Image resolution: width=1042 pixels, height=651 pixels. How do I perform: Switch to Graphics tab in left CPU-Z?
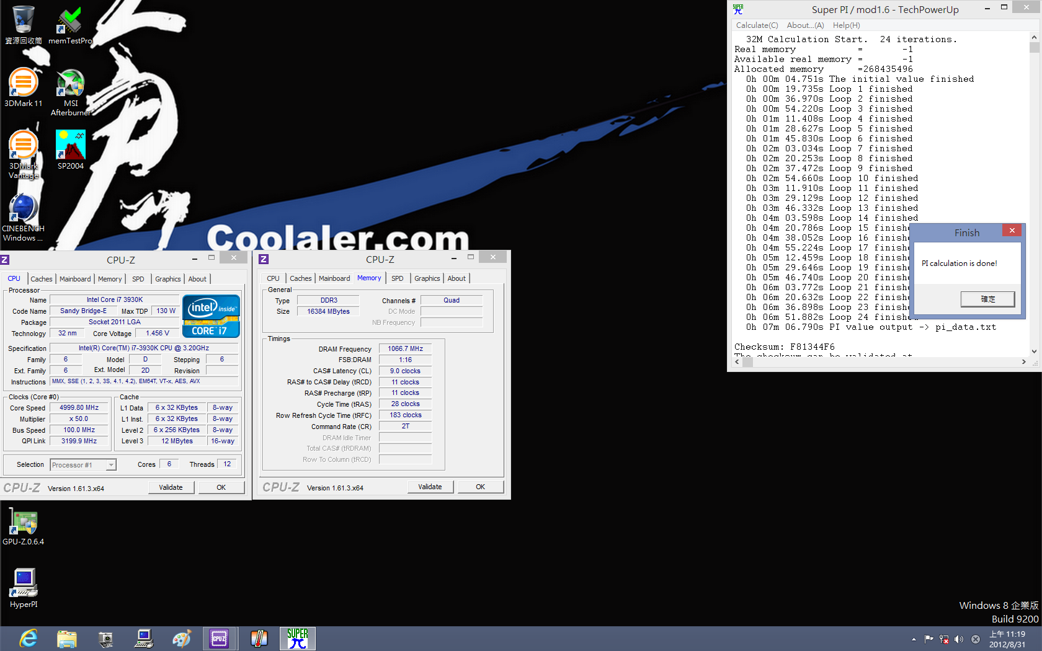click(168, 279)
